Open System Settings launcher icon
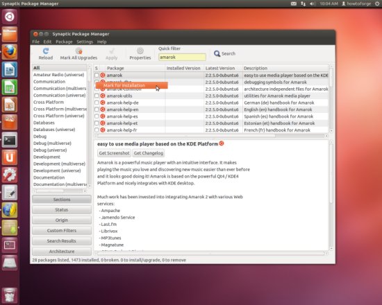This screenshot has height=305, width=382. click(x=10, y=175)
